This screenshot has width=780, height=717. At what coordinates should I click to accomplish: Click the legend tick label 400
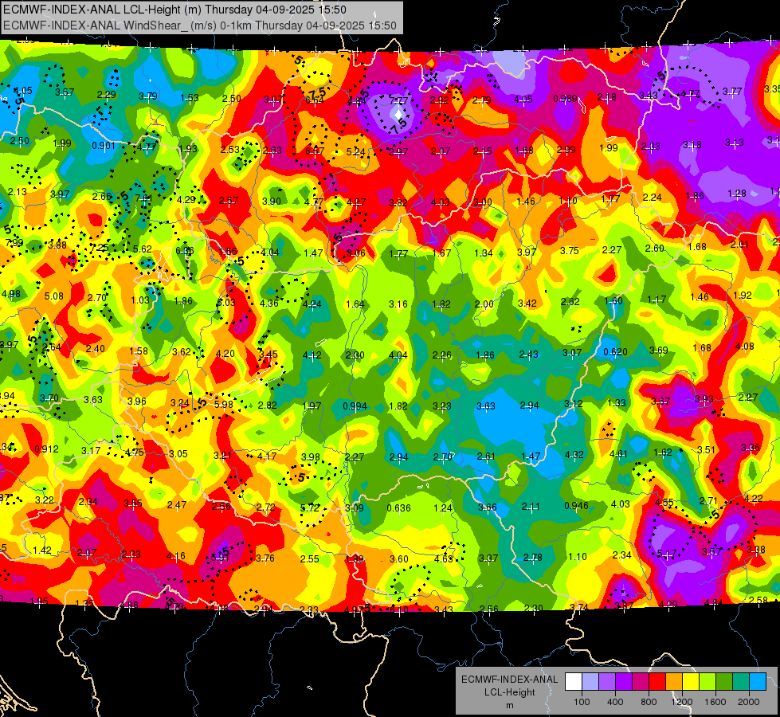click(x=615, y=702)
